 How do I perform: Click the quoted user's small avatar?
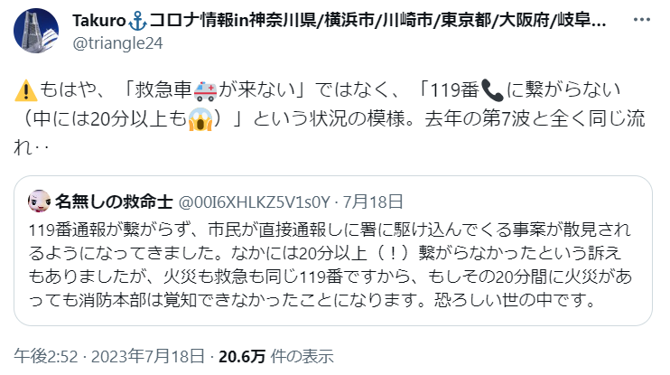[x=40, y=202]
